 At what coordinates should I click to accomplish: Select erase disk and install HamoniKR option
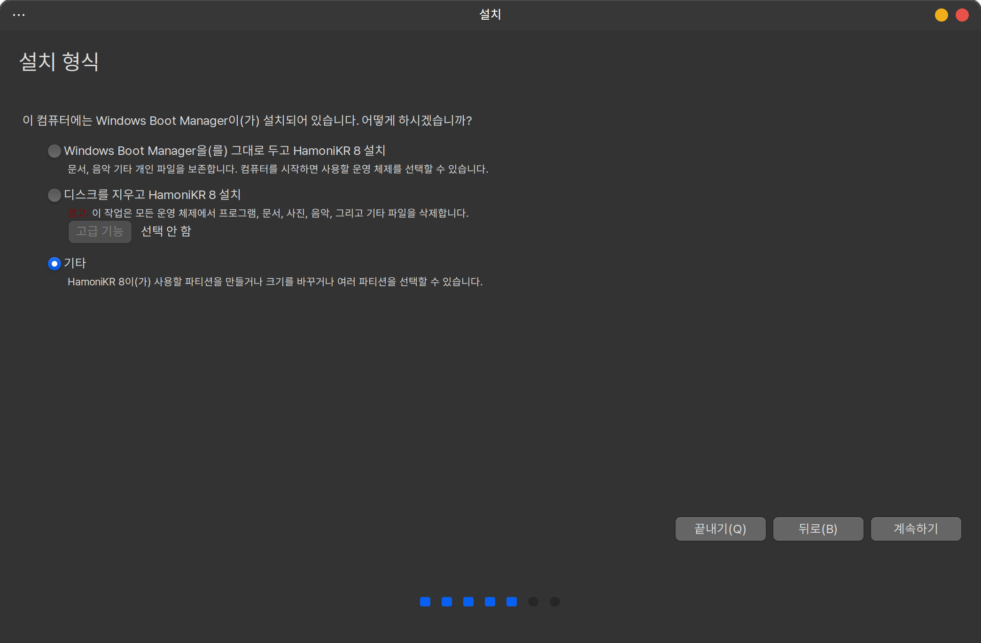(54, 195)
